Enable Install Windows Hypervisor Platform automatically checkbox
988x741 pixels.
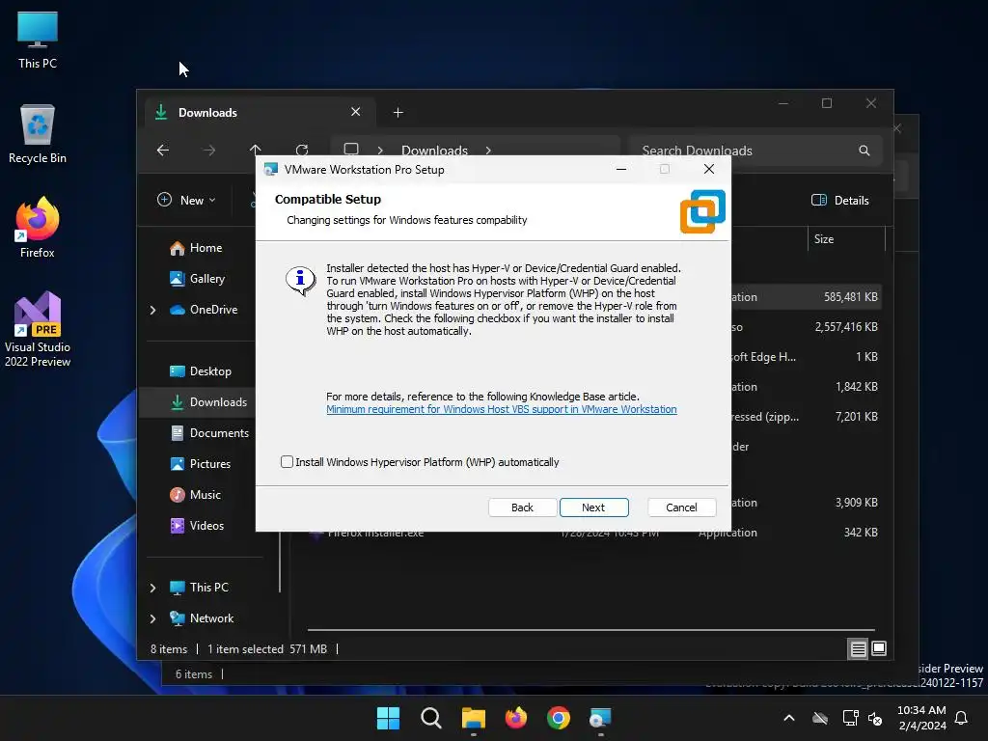coord(287,462)
